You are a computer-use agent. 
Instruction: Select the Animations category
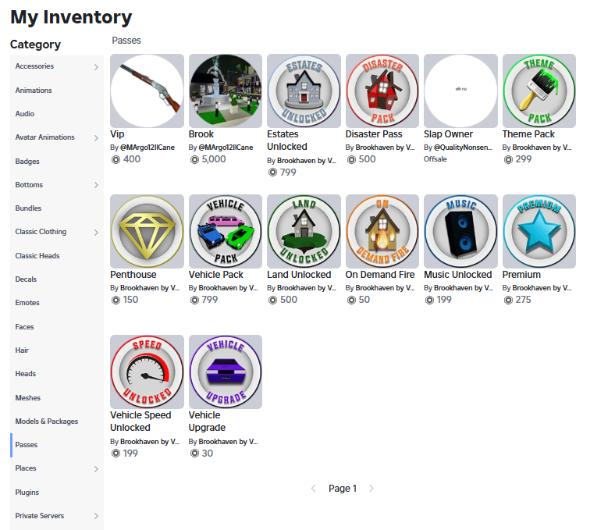click(57, 91)
